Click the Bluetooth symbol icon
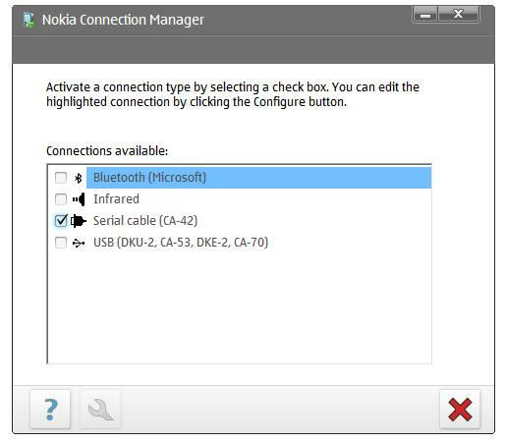Viewport: 506px width, 443px height. tap(79, 178)
